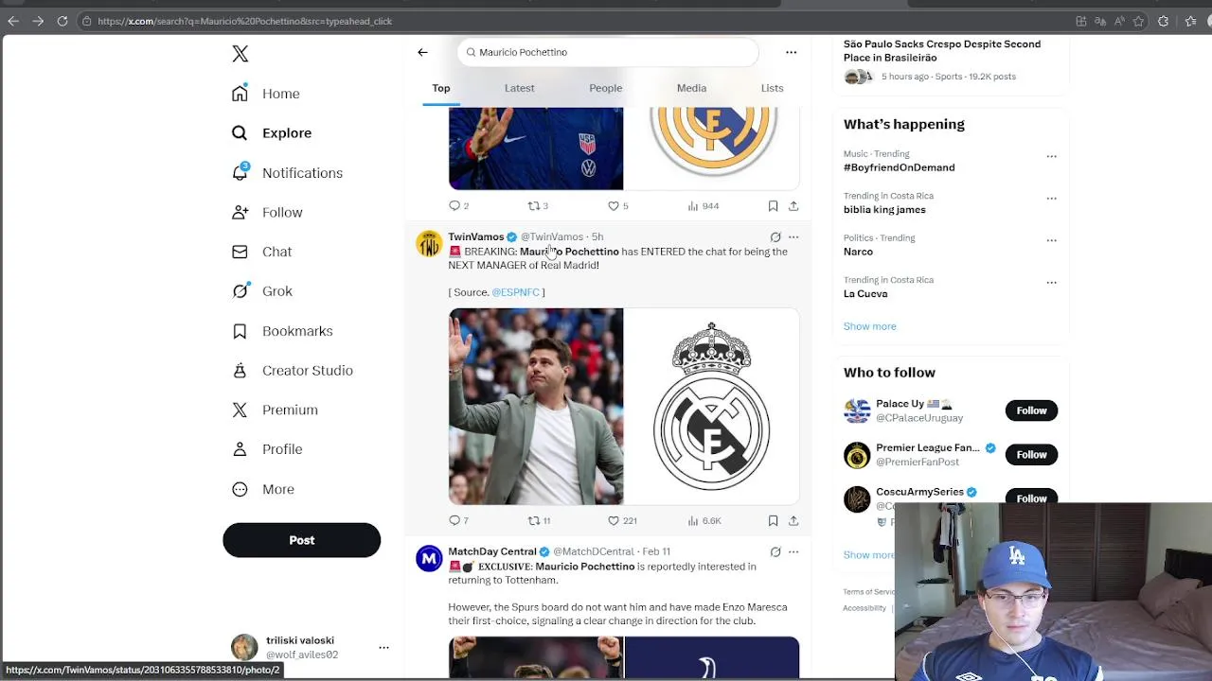Share the TwinVamos post

pos(793,520)
